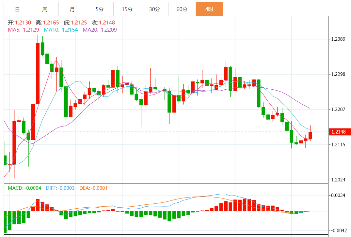
Task: Click the active 4时 tab
Action: (x=209, y=9)
